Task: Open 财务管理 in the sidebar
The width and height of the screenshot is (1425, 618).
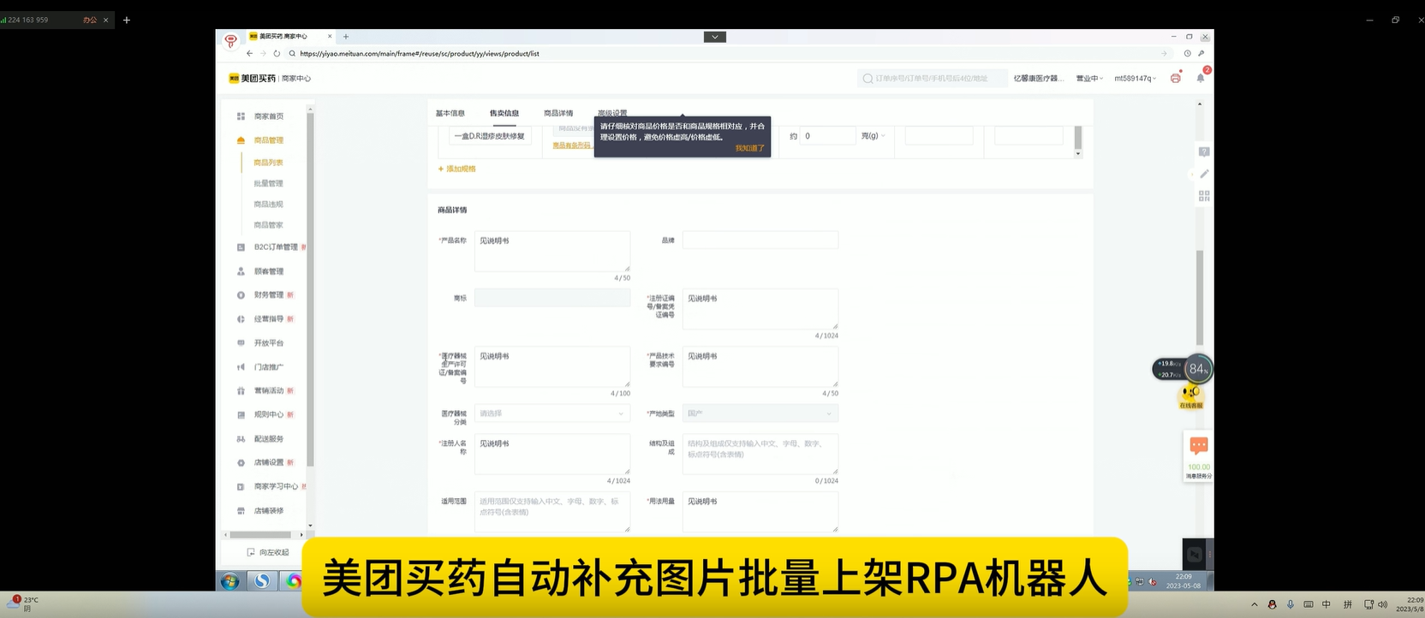Action: point(268,295)
